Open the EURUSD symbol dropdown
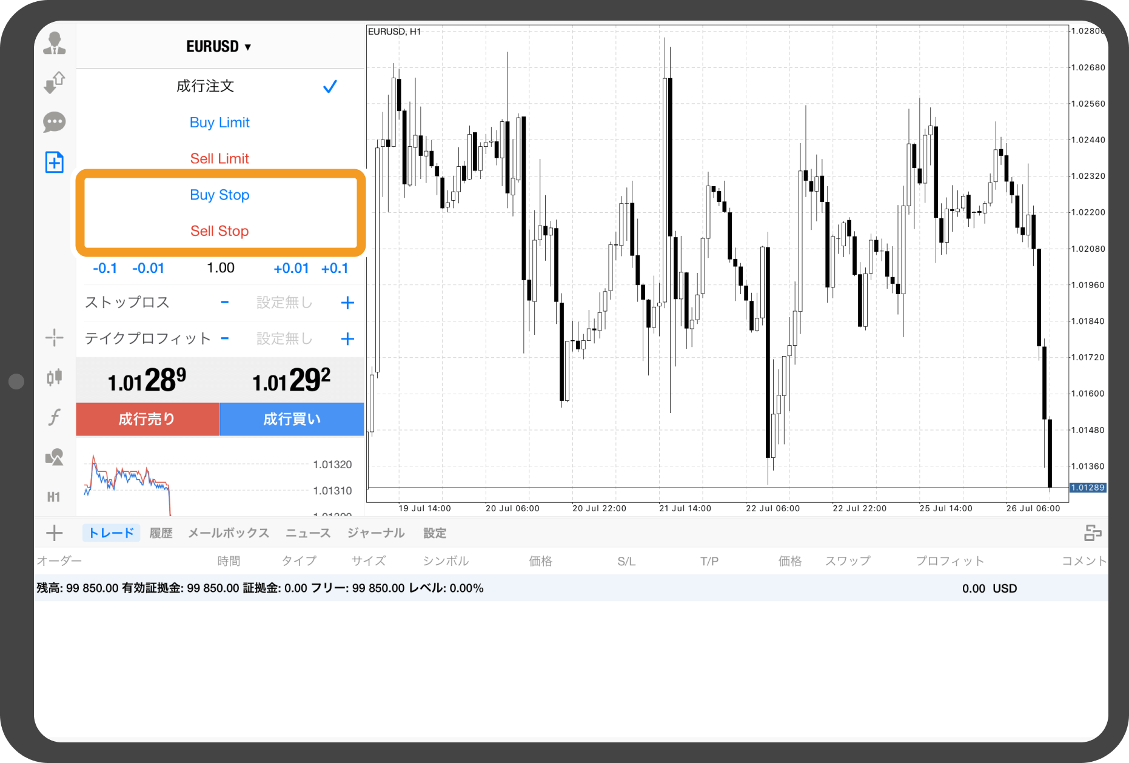This screenshot has height=763, width=1129. click(x=219, y=47)
